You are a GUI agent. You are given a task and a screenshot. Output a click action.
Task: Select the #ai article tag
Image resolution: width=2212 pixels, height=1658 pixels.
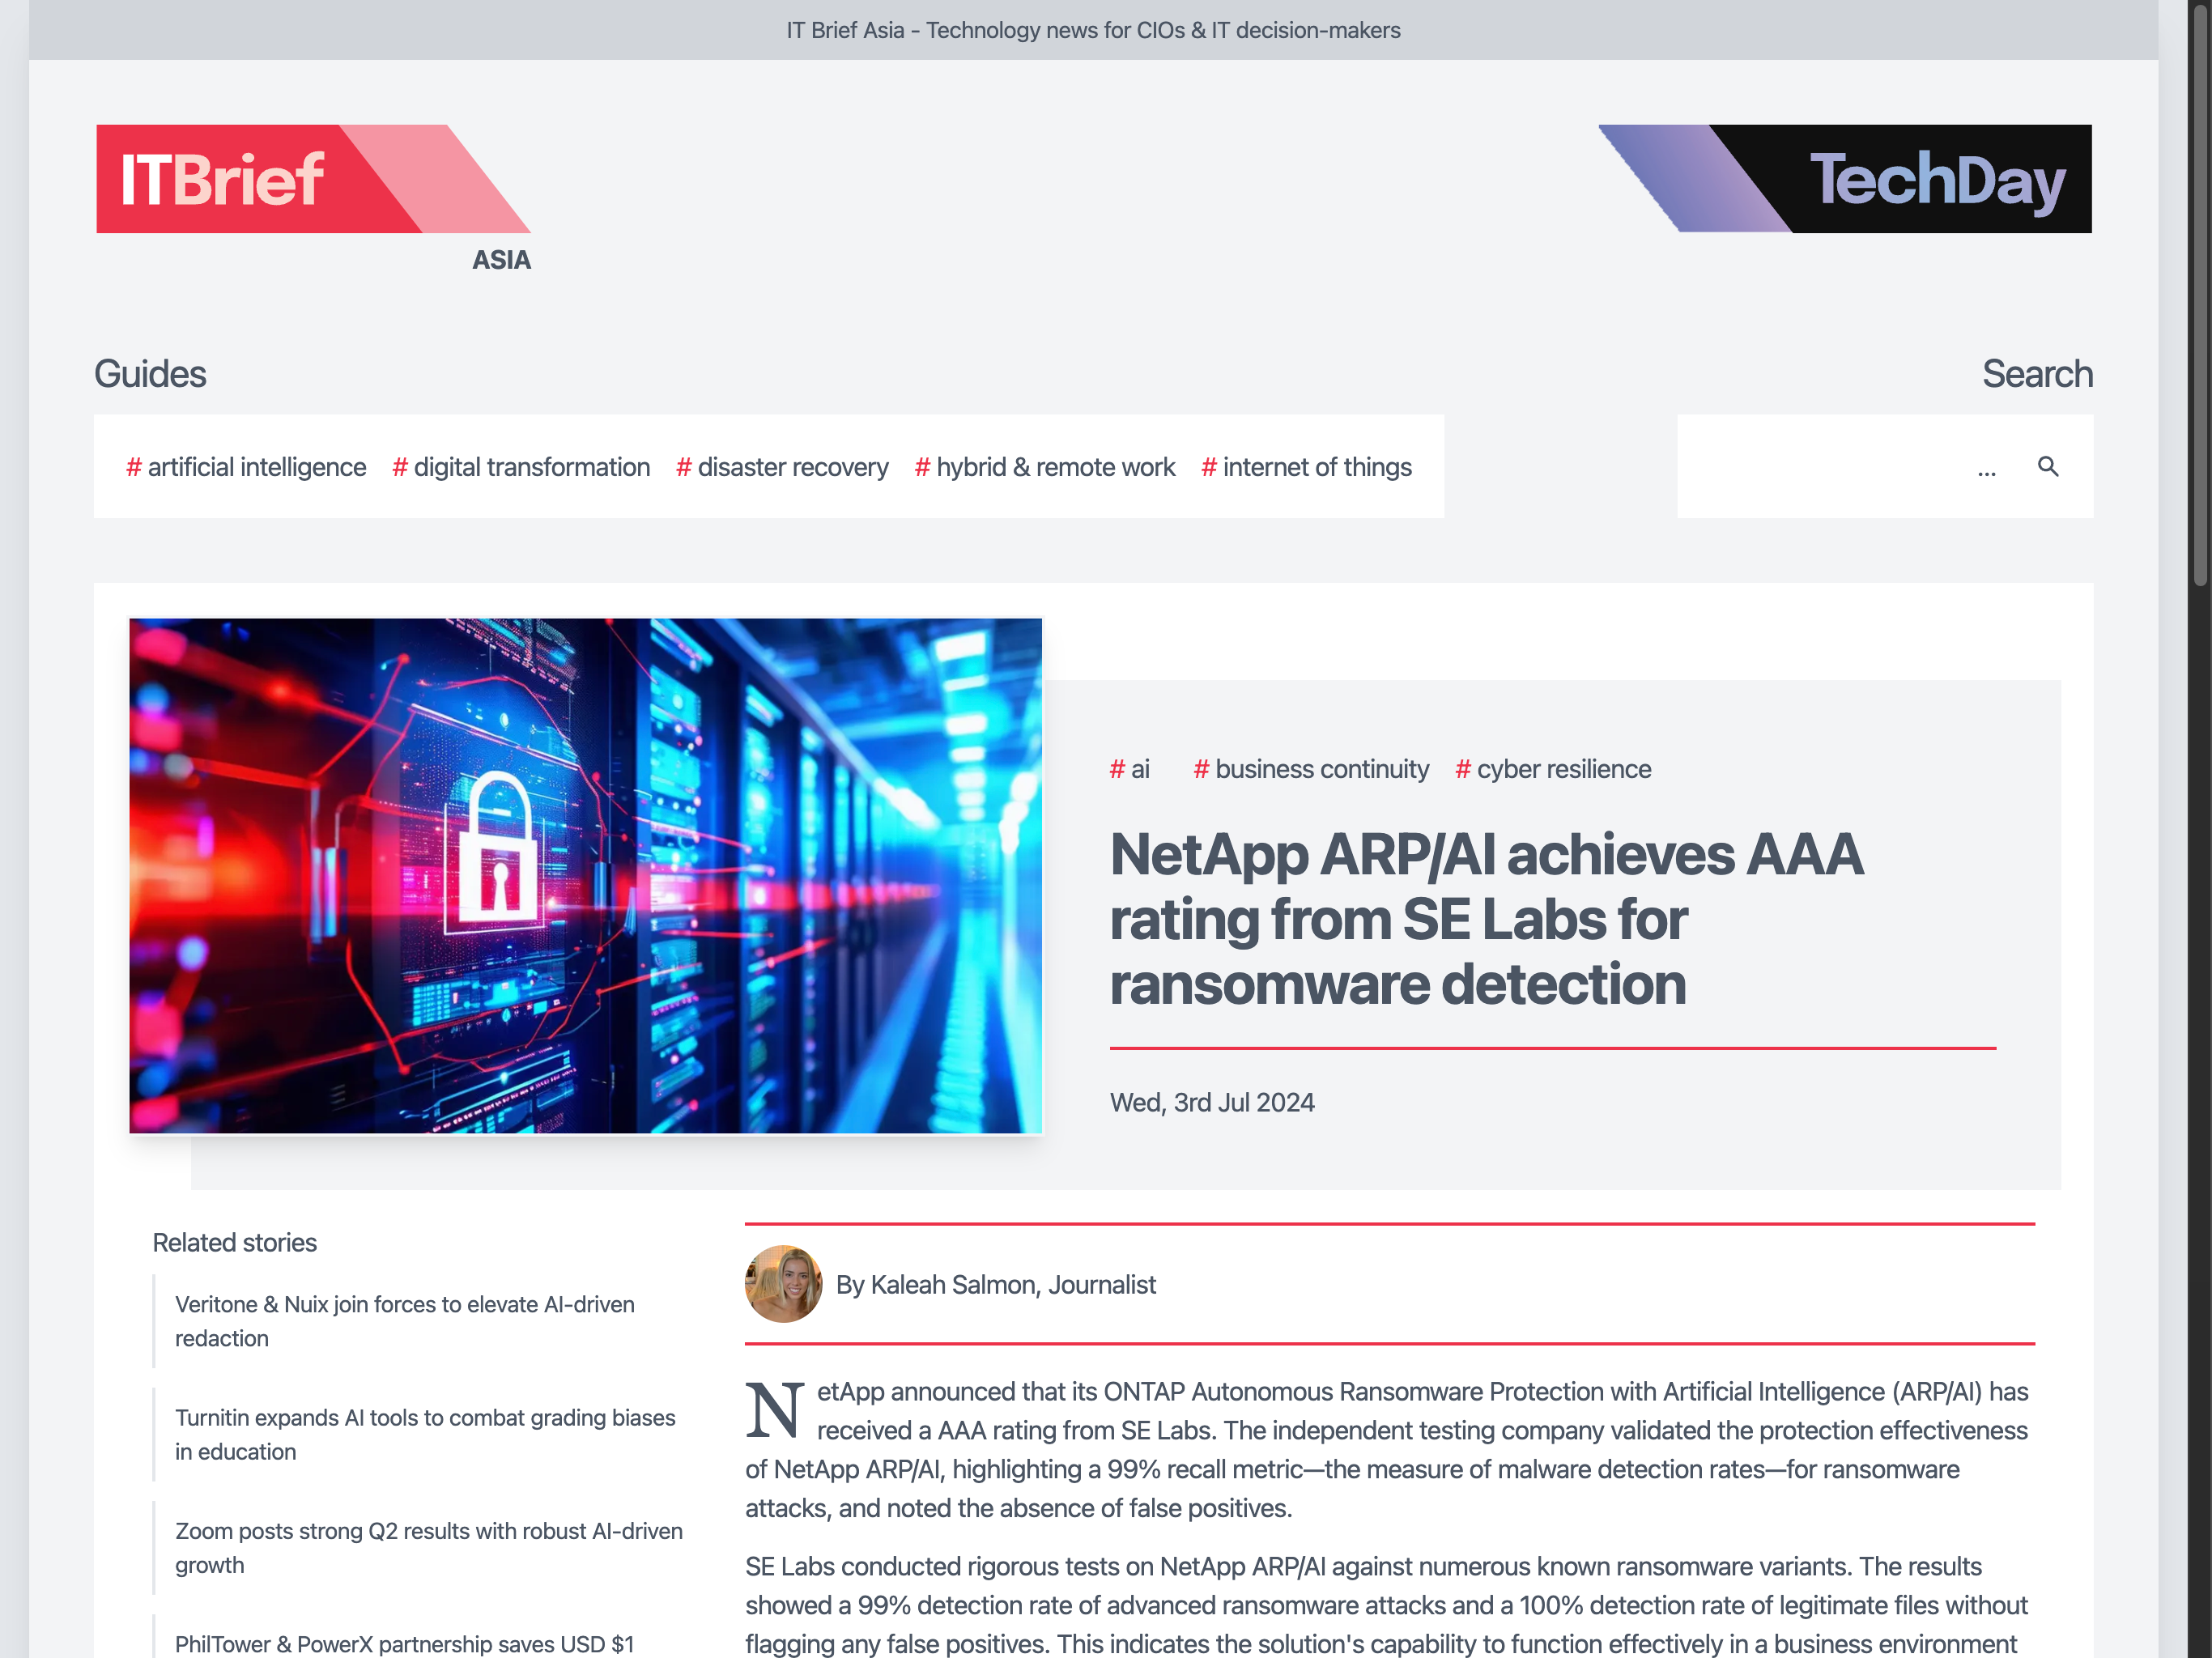(x=1130, y=769)
